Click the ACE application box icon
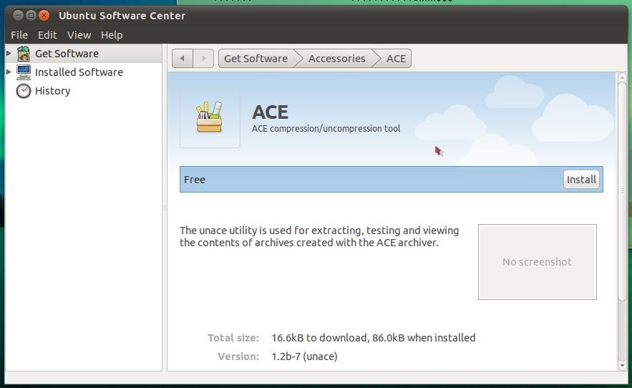This screenshot has width=632, height=388. pyautogui.click(x=209, y=118)
